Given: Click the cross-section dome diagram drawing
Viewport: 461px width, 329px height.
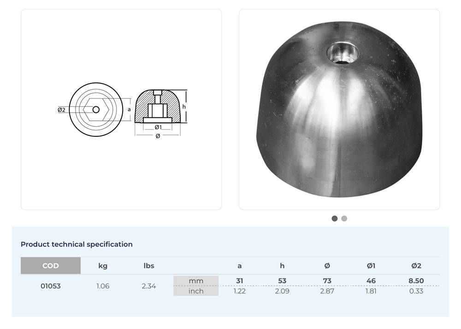Looking at the screenshot, I should [158, 107].
